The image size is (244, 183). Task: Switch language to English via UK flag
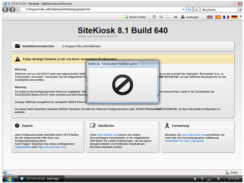click(209, 17)
